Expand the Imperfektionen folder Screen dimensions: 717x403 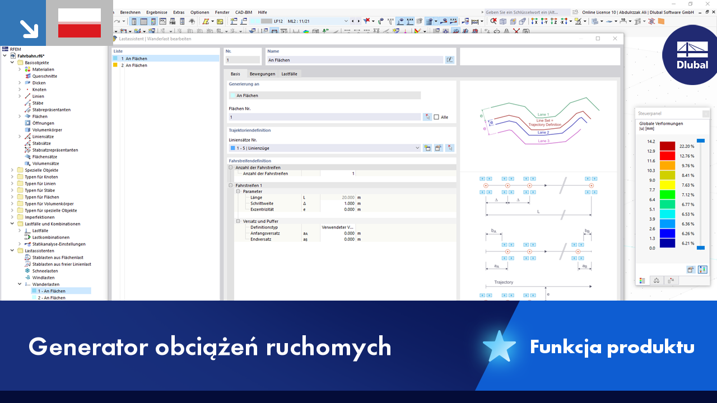(12, 217)
